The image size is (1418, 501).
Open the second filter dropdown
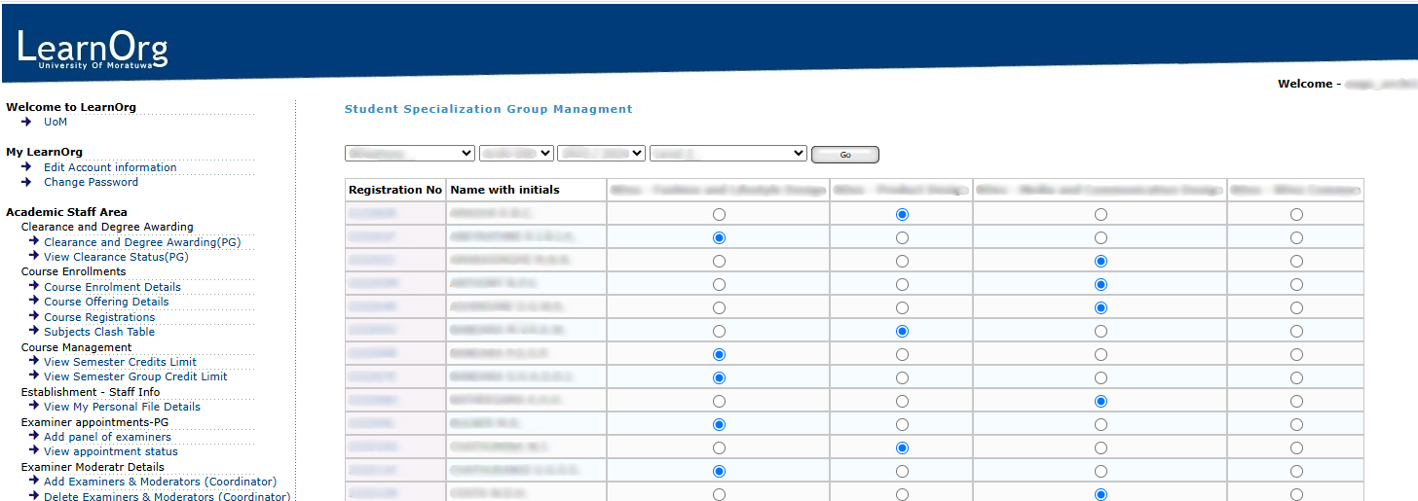[x=516, y=153]
